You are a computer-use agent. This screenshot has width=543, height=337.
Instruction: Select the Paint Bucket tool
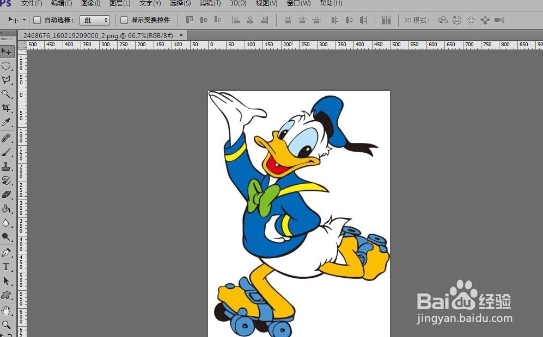(7, 209)
